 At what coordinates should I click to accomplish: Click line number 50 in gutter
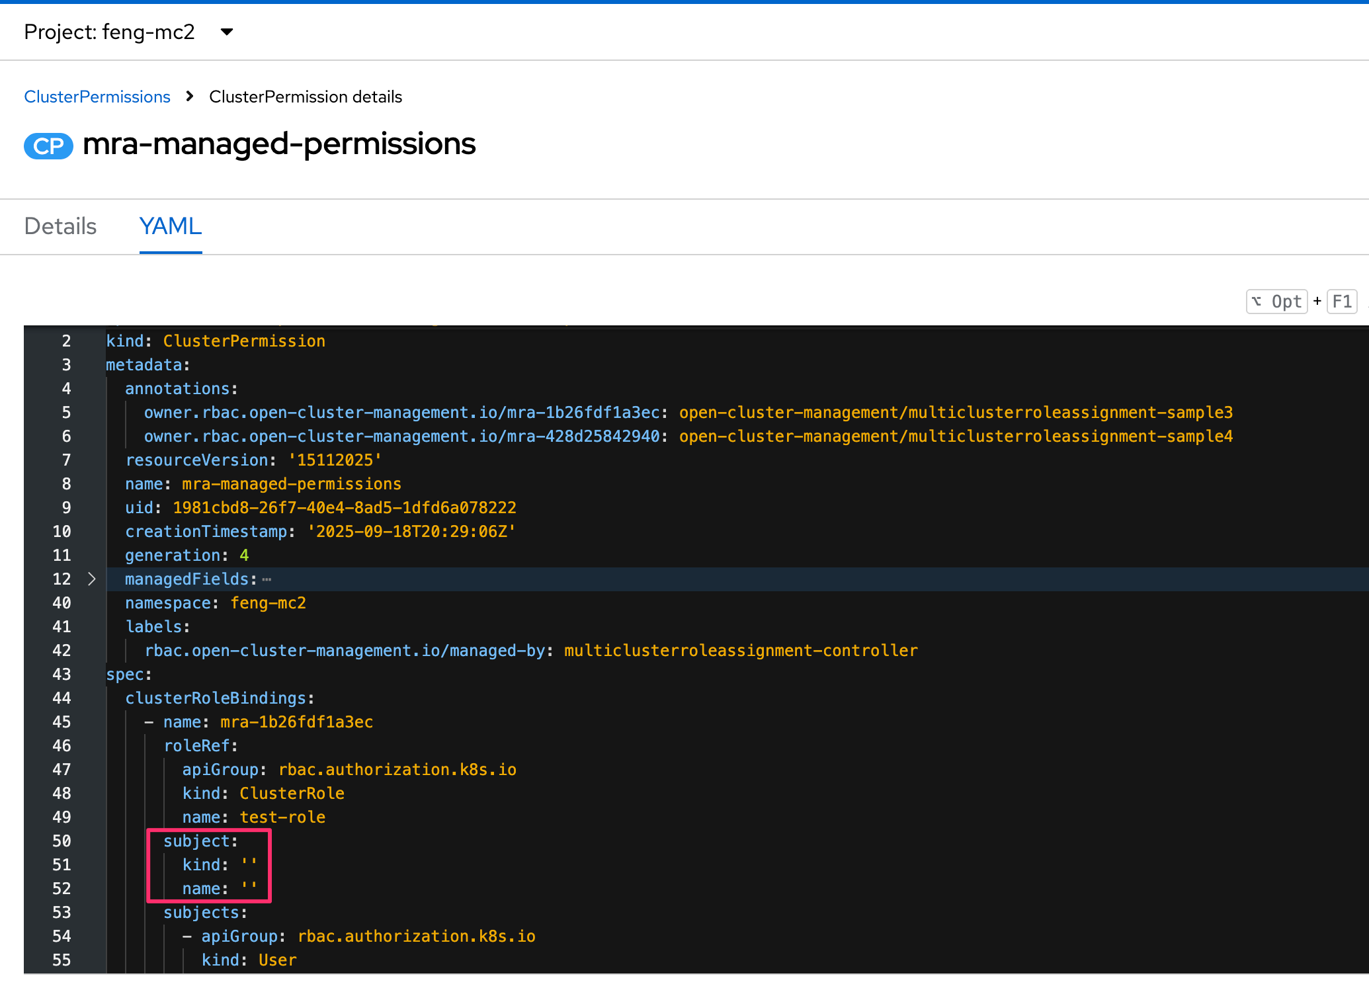[x=62, y=841]
